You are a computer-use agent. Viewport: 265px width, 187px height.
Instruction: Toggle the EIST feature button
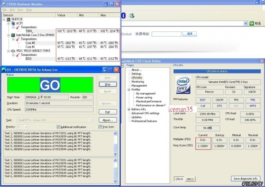click(203, 100)
